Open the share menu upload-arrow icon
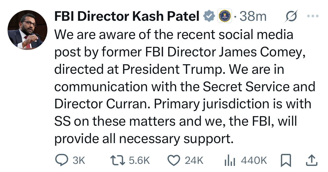The width and height of the screenshot is (328, 172). click(312, 160)
